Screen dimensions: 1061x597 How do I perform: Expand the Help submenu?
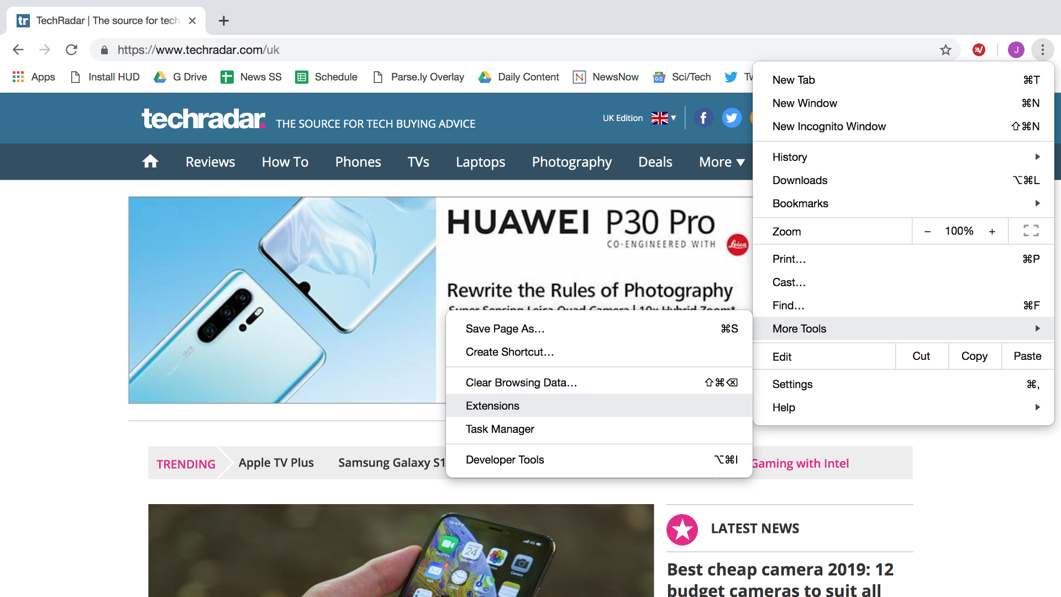point(903,407)
